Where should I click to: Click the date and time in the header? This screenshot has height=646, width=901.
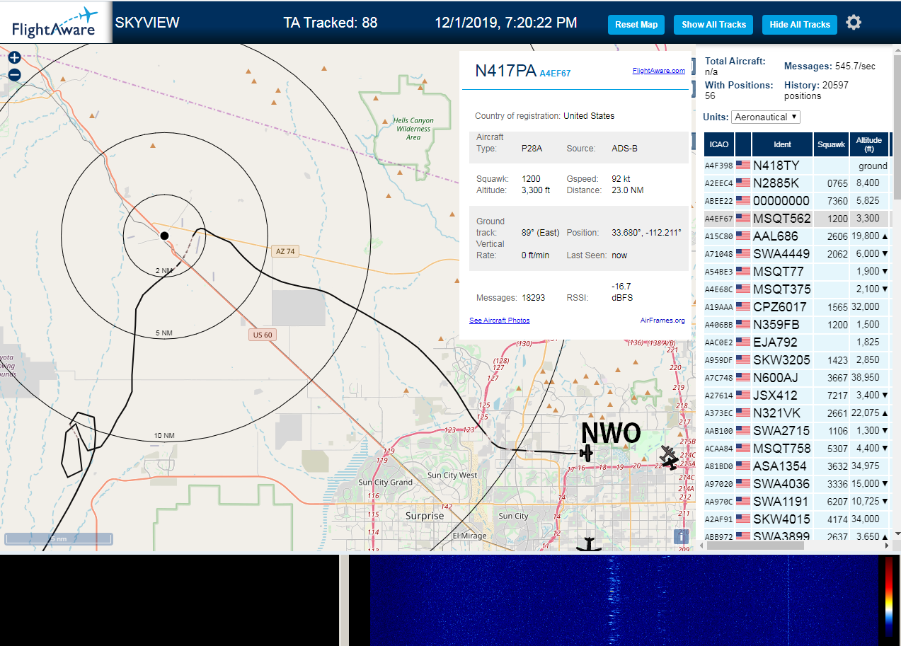[505, 23]
